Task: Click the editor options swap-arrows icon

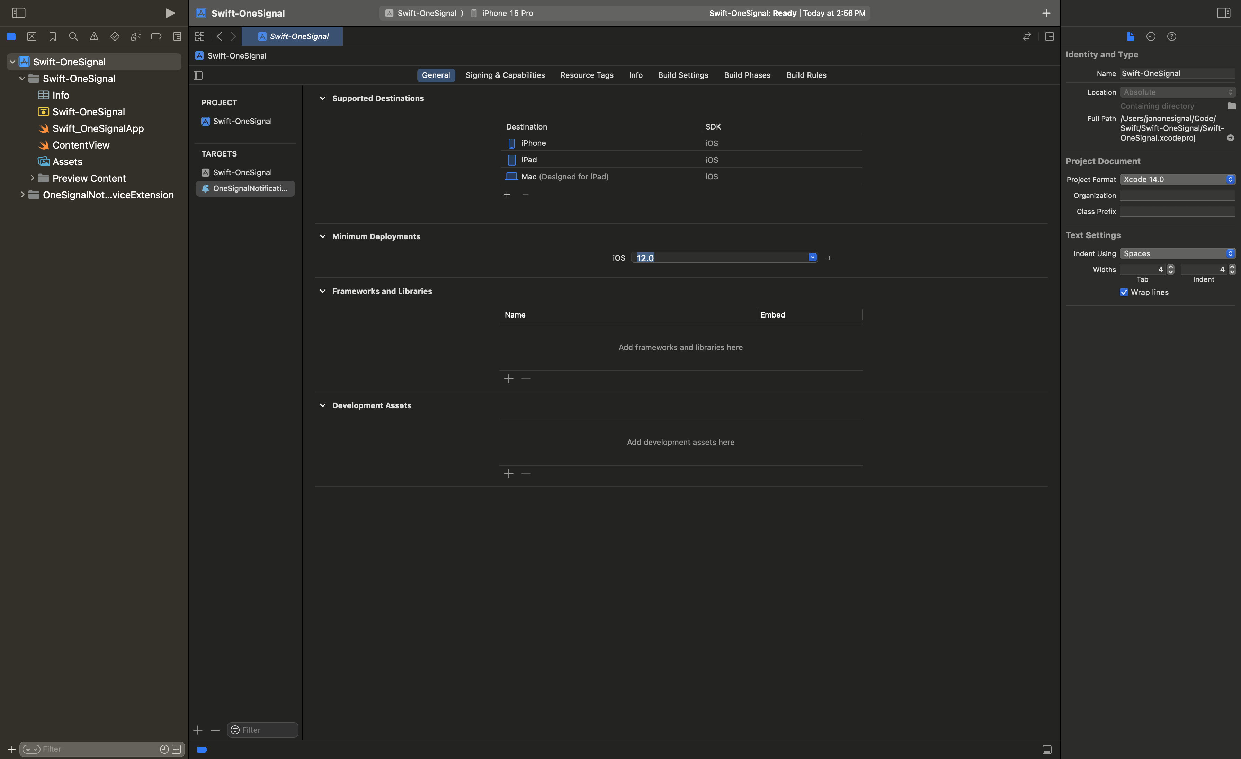Action: 1026,36
